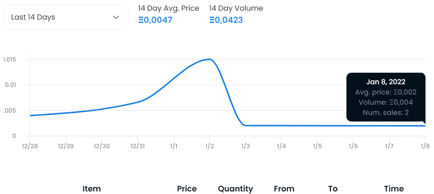Image resolution: width=434 pixels, height=194 pixels.
Task: Click the 1/8 date label on the chart axis
Action: [x=425, y=145]
